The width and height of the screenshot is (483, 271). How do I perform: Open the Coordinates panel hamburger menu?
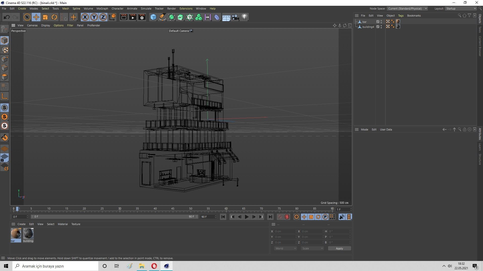tap(273, 224)
